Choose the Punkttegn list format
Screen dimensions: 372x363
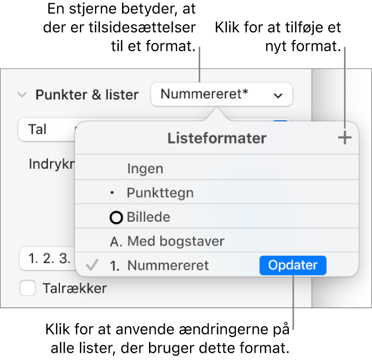pyautogui.click(x=217, y=193)
